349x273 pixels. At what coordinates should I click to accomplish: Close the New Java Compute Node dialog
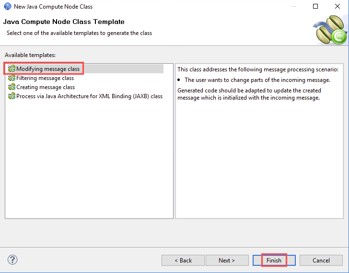(337, 6)
